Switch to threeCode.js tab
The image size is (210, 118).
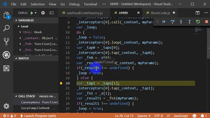coord(160,13)
